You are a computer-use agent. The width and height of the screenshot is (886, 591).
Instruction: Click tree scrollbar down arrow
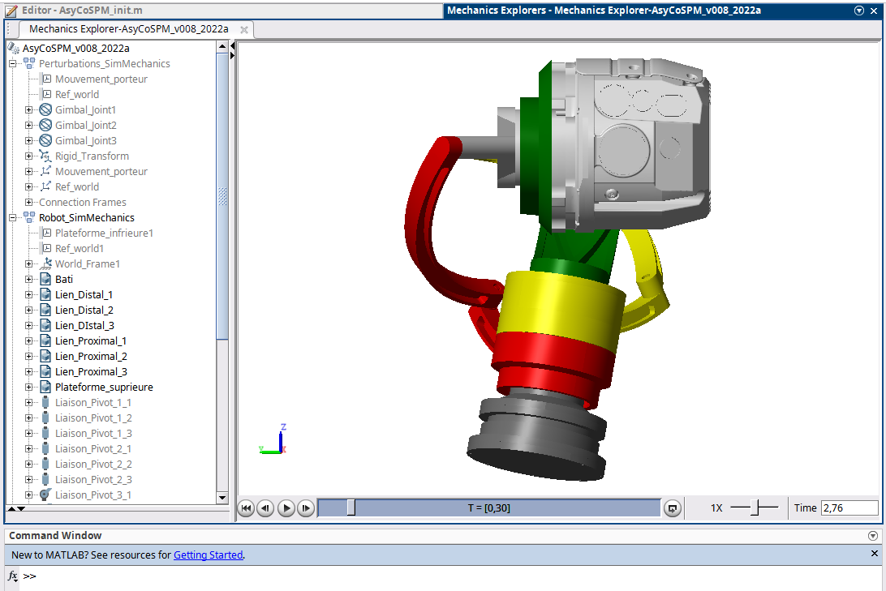pos(222,498)
